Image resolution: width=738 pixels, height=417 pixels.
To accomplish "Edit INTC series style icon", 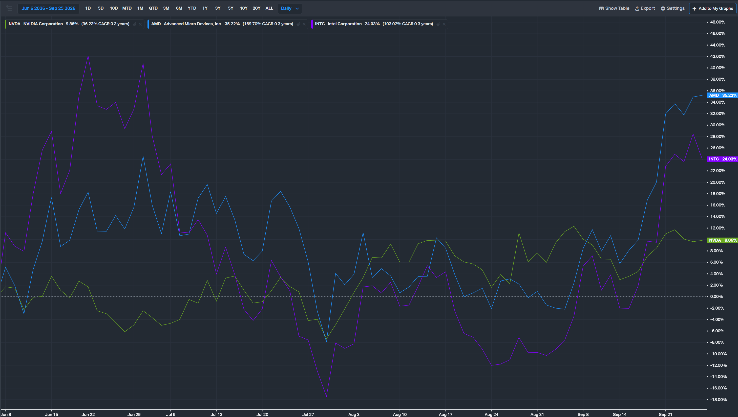I will tap(438, 24).
